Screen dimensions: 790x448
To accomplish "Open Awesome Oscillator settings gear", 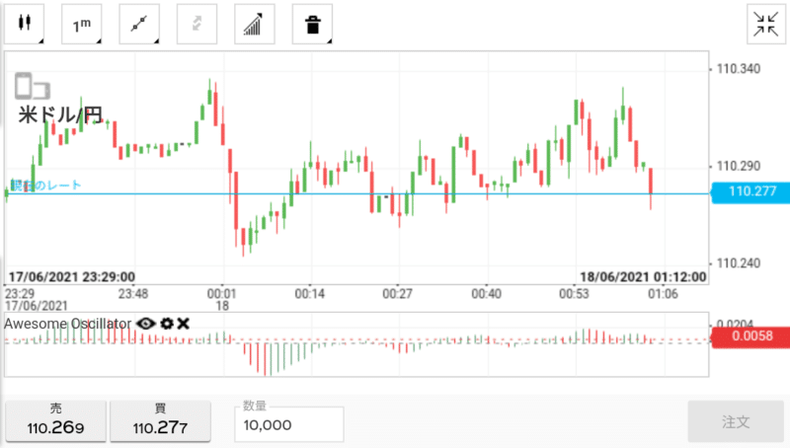I will point(167,323).
